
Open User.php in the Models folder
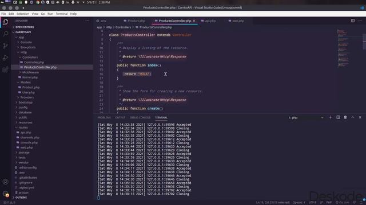click(29, 92)
